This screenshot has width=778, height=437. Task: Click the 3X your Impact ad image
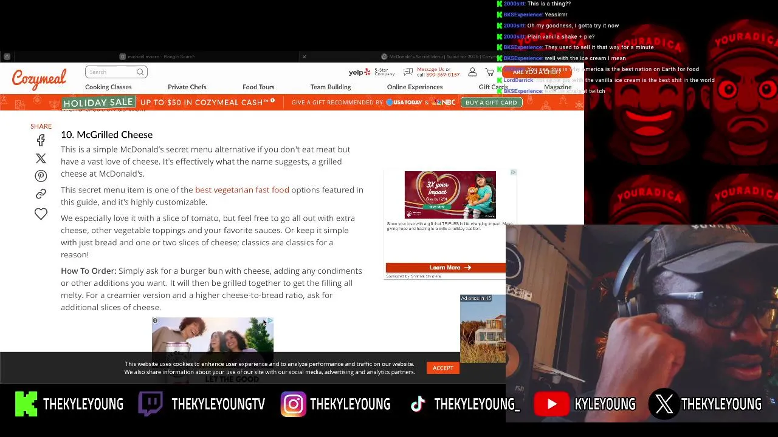click(x=450, y=195)
